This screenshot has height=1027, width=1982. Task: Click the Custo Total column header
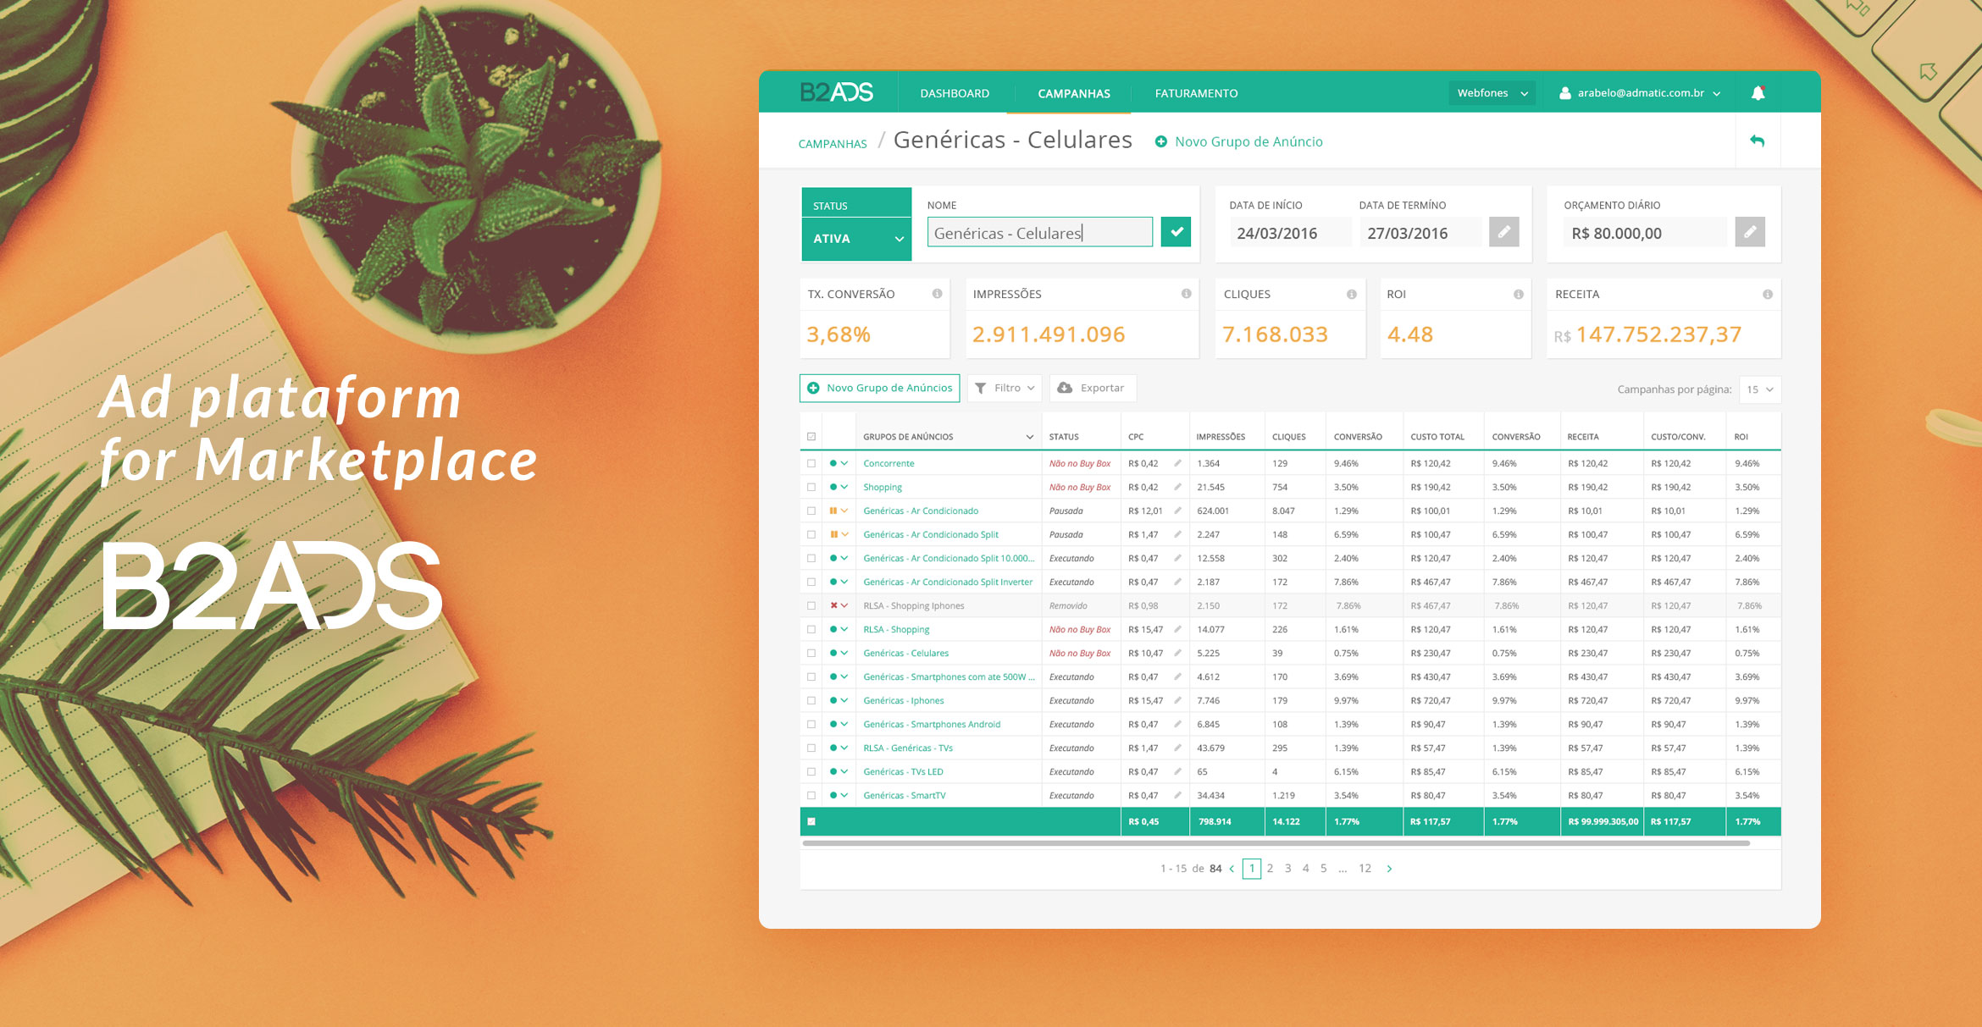pos(1437,437)
